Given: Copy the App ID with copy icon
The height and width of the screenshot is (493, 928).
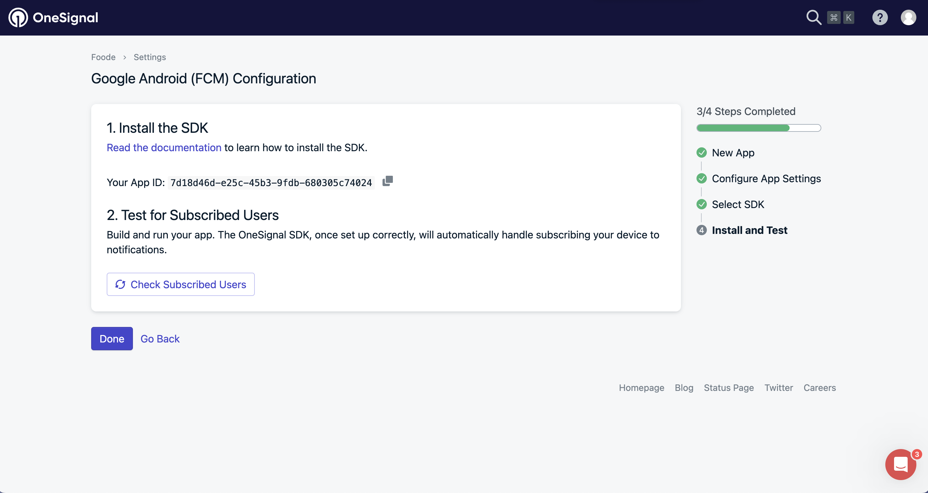Looking at the screenshot, I should pyautogui.click(x=388, y=181).
